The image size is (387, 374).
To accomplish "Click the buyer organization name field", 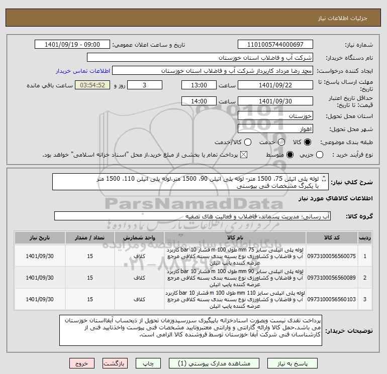I will tap(200, 58).
